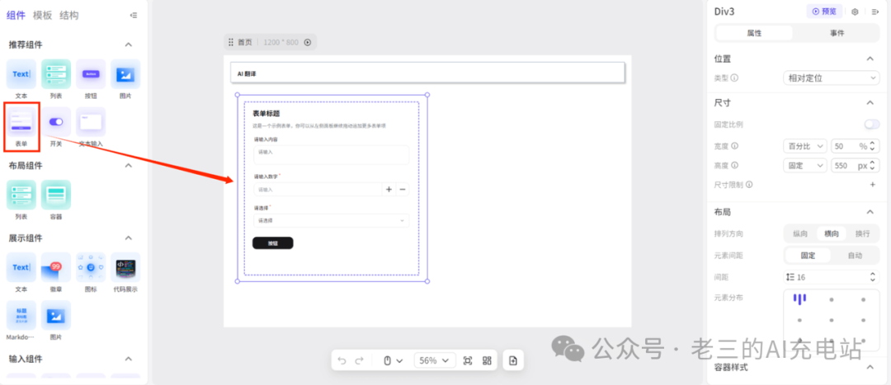The width and height of the screenshot is (891, 385).
Task: Select the 图片 component under 展示组件
Action: [x=56, y=315]
